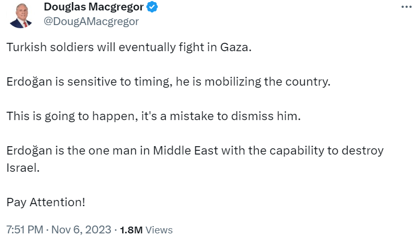
Task: Click the Views label
Action: (x=159, y=230)
